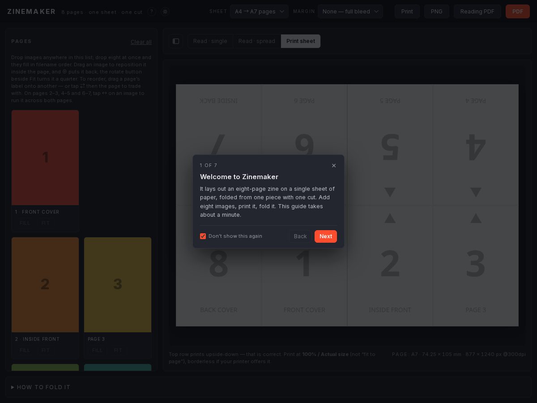537x403 pixels.
Task: Click the "1 · FRONT COVER" label
Action: tap(37, 212)
